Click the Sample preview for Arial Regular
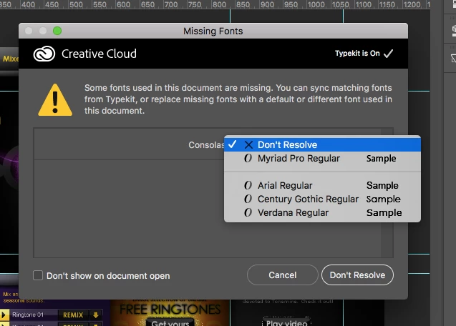Screen dimensions: 456x326 (382, 185)
